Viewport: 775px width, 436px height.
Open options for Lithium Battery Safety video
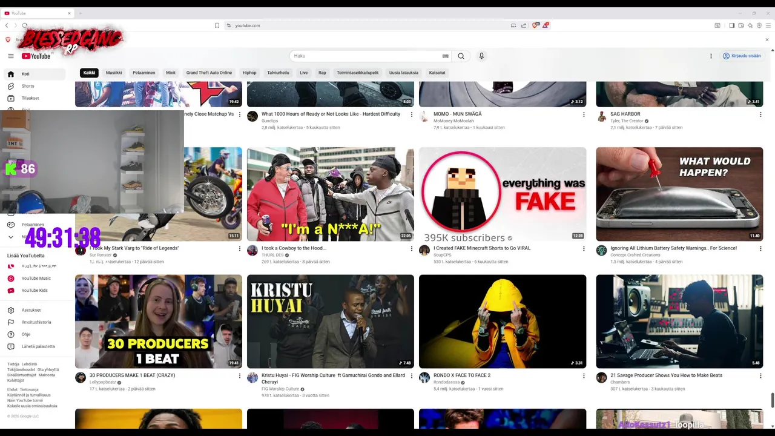760,248
